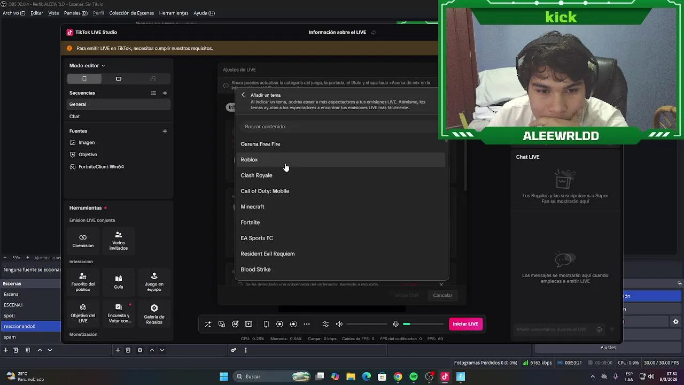The height and width of the screenshot is (385, 684).
Task: Open Objetivo de LIVE tool
Action: click(x=83, y=313)
